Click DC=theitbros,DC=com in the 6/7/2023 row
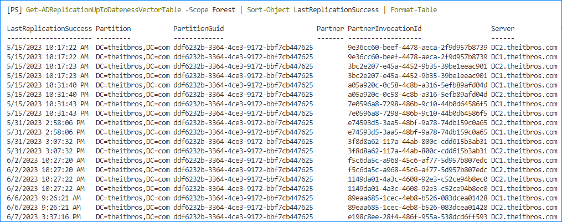The width and height of the screenshot is (562, 222). (x=133, y=216)
